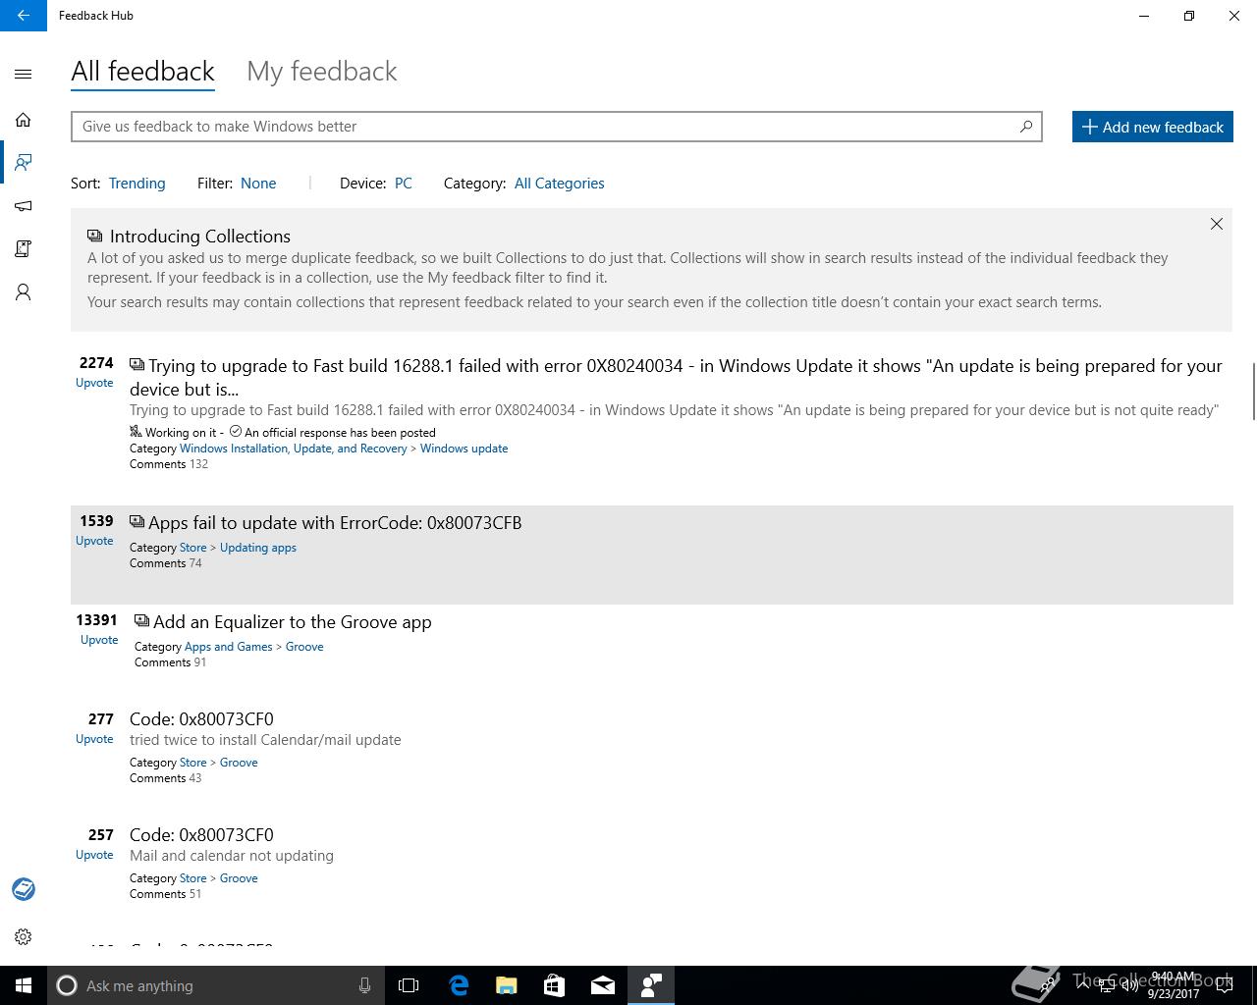The image size is (1257, 1005).
Task: Open the Category All Categories selector
Action: 559,184
